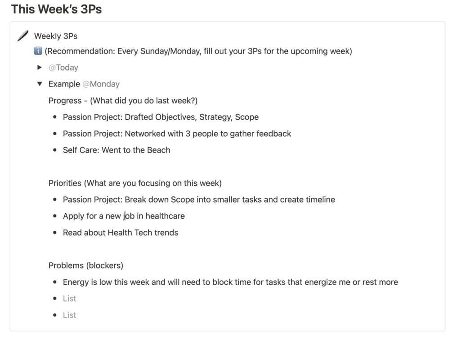Click the Recommendation note text

pos(198,51)
